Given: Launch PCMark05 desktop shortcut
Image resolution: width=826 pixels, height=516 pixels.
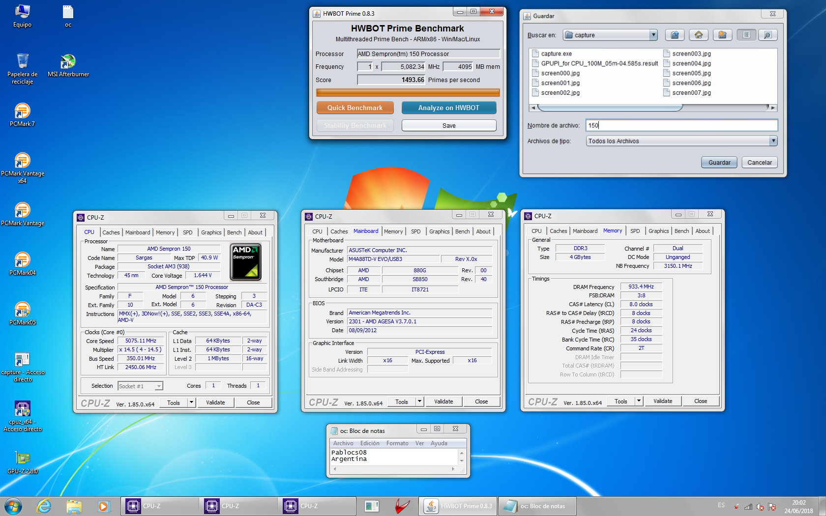Looking at the screenshot, I should [22, 314].
